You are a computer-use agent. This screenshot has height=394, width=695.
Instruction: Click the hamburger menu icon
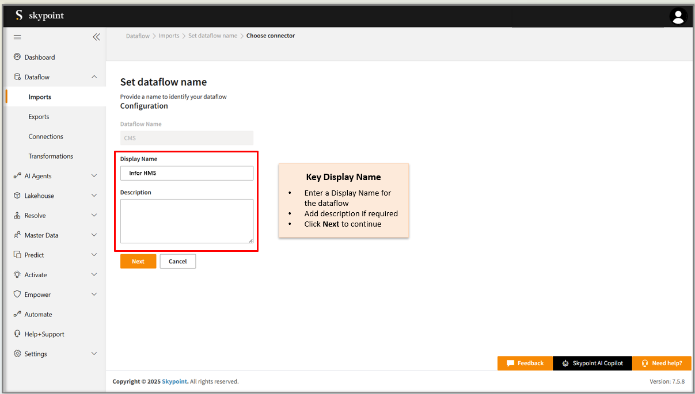17,37
